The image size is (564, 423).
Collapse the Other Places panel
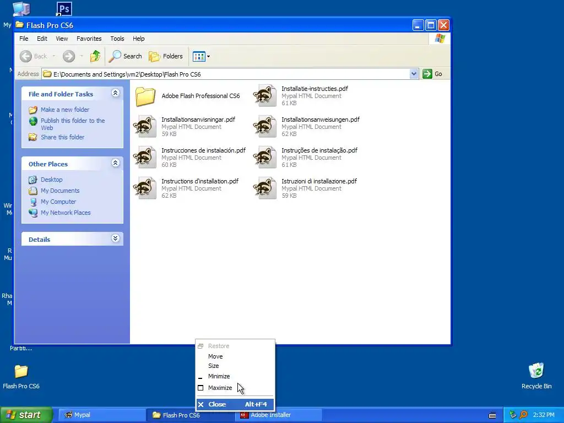(116, 163)
